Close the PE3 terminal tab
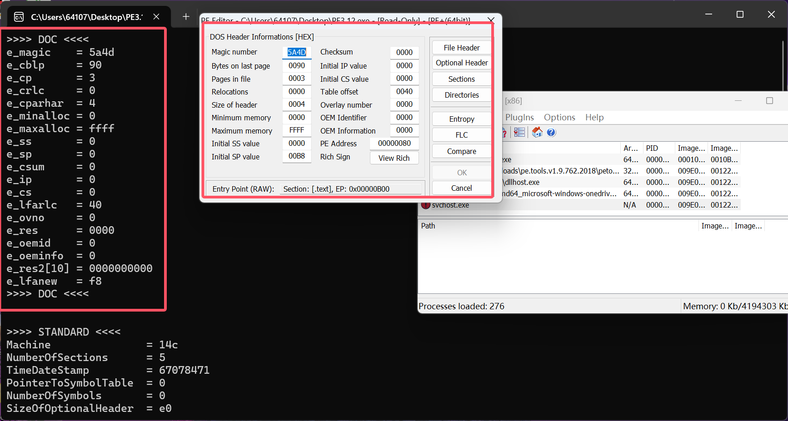 tap(156, 17)
